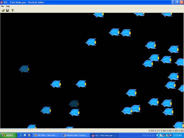Image resolution: width=184 pixels, height=138 pixels.
Task: Open MFCMain Microsoft taskbar window
Action: pos(46,135)
